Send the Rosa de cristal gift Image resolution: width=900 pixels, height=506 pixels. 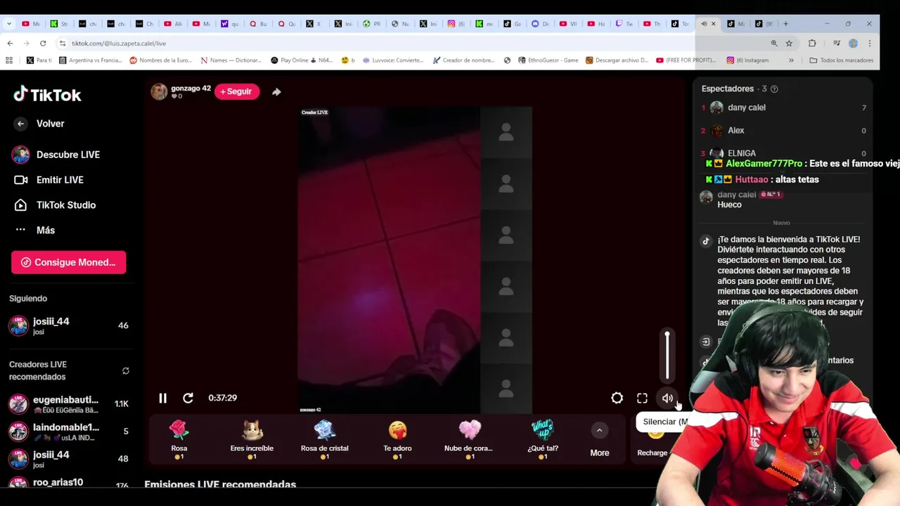pyautogui.click(x=324, y=439)
